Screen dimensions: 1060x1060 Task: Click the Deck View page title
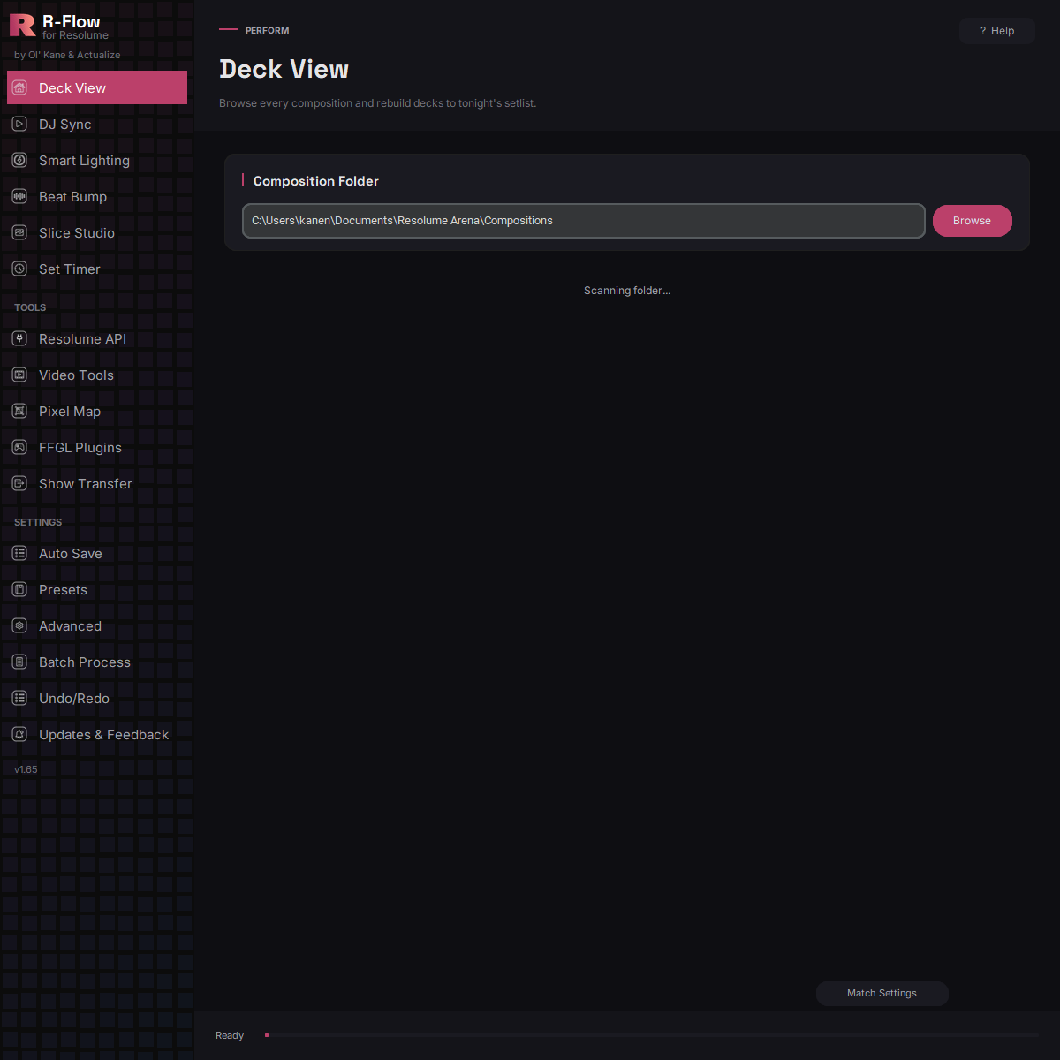pos(284,69)
